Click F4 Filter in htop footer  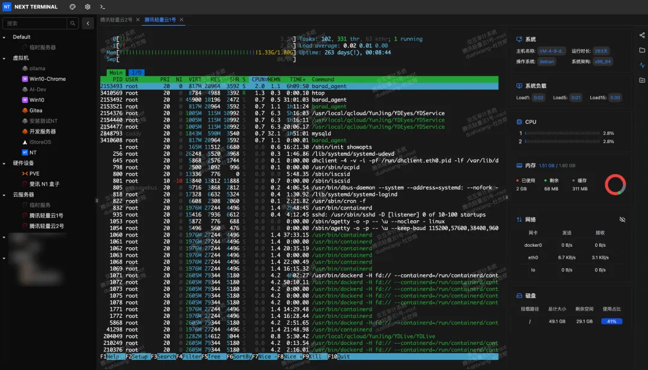[x=189, y=357]
